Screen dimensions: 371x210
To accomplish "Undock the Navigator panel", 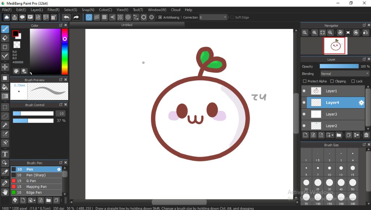I will pyautogui.click(x=364, y=25).
